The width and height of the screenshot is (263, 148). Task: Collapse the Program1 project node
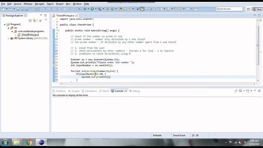coord(5,25)
